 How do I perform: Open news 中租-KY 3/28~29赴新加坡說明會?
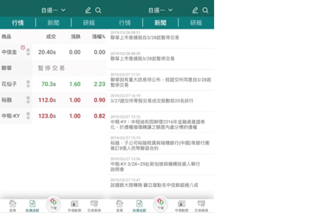[x=160, y=164]
